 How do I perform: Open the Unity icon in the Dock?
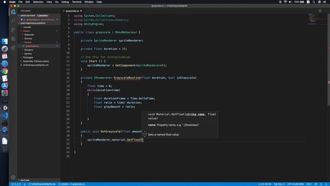click(5, 108)
